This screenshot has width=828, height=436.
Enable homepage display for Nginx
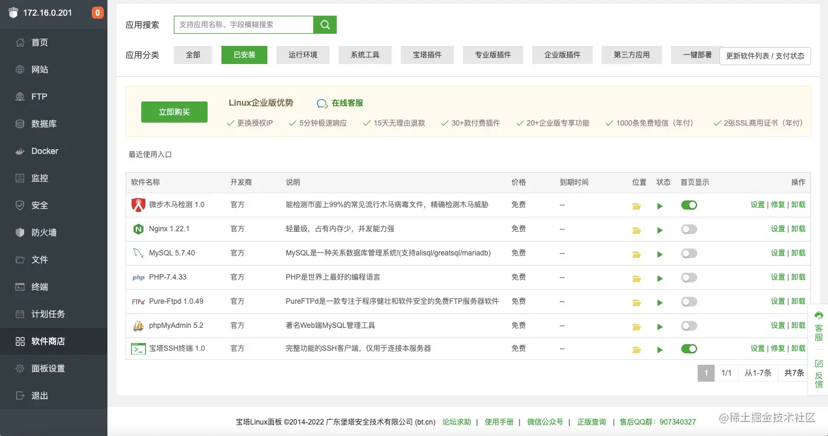click(x=689, y=229)
